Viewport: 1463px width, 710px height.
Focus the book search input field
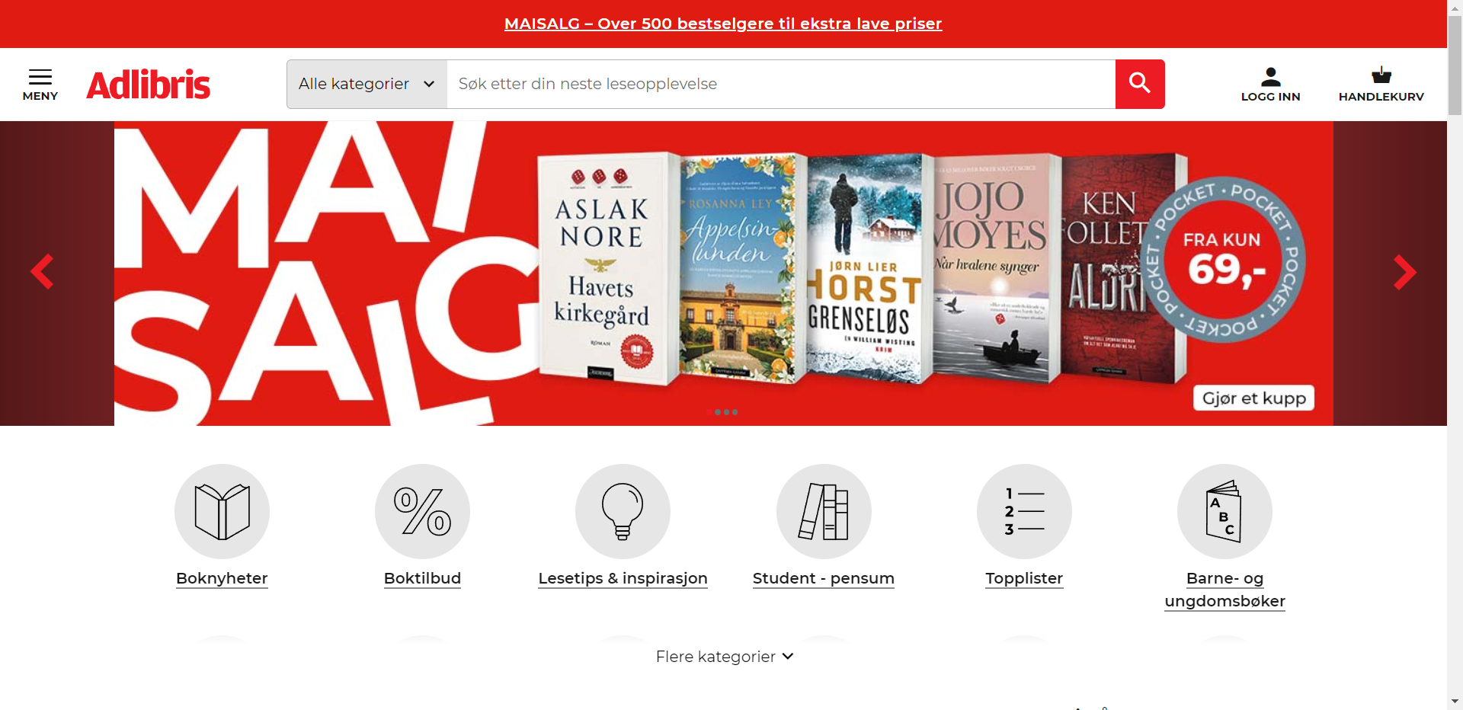781,84
